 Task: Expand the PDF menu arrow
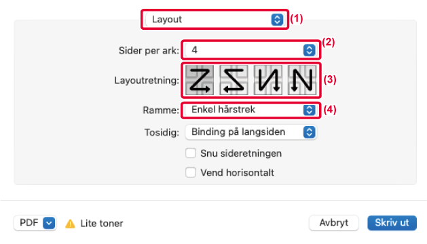(x=49, y=223)
